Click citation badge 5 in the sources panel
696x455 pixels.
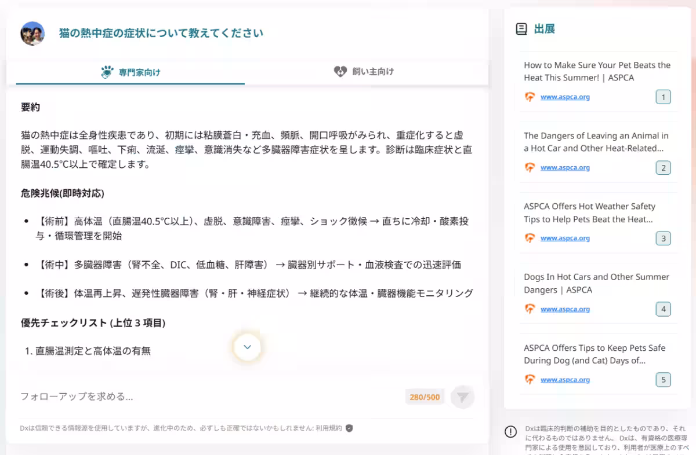coord(663,379)
